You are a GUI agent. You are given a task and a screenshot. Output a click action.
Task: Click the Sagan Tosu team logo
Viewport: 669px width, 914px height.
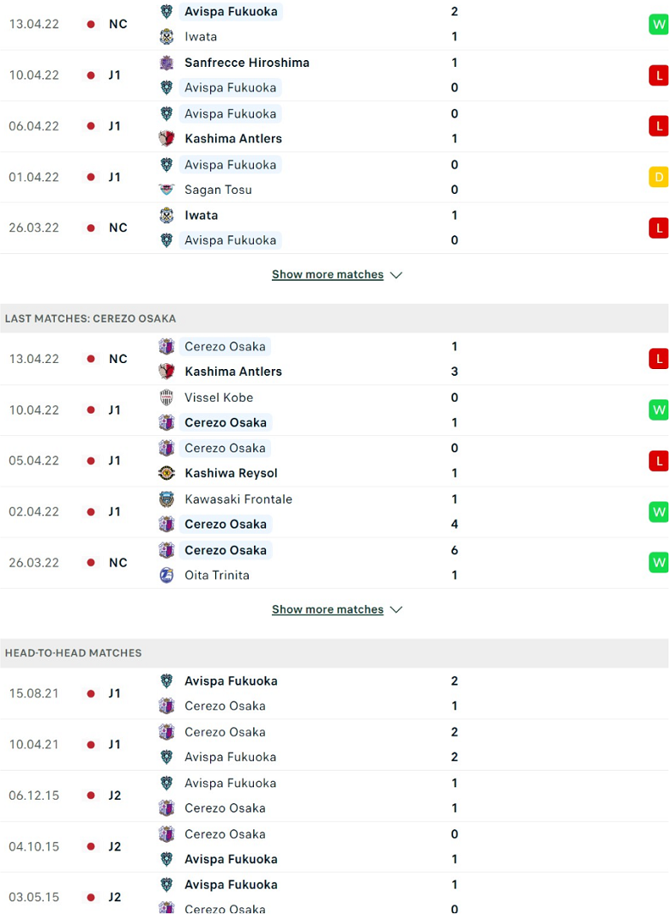pyautogui.click(x=166, y=190)
